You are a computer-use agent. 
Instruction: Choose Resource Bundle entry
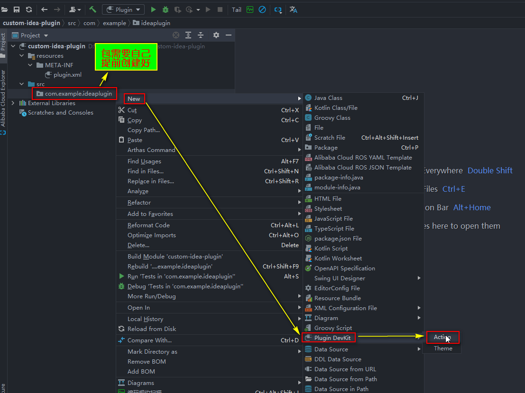click(x=363, y=298)
